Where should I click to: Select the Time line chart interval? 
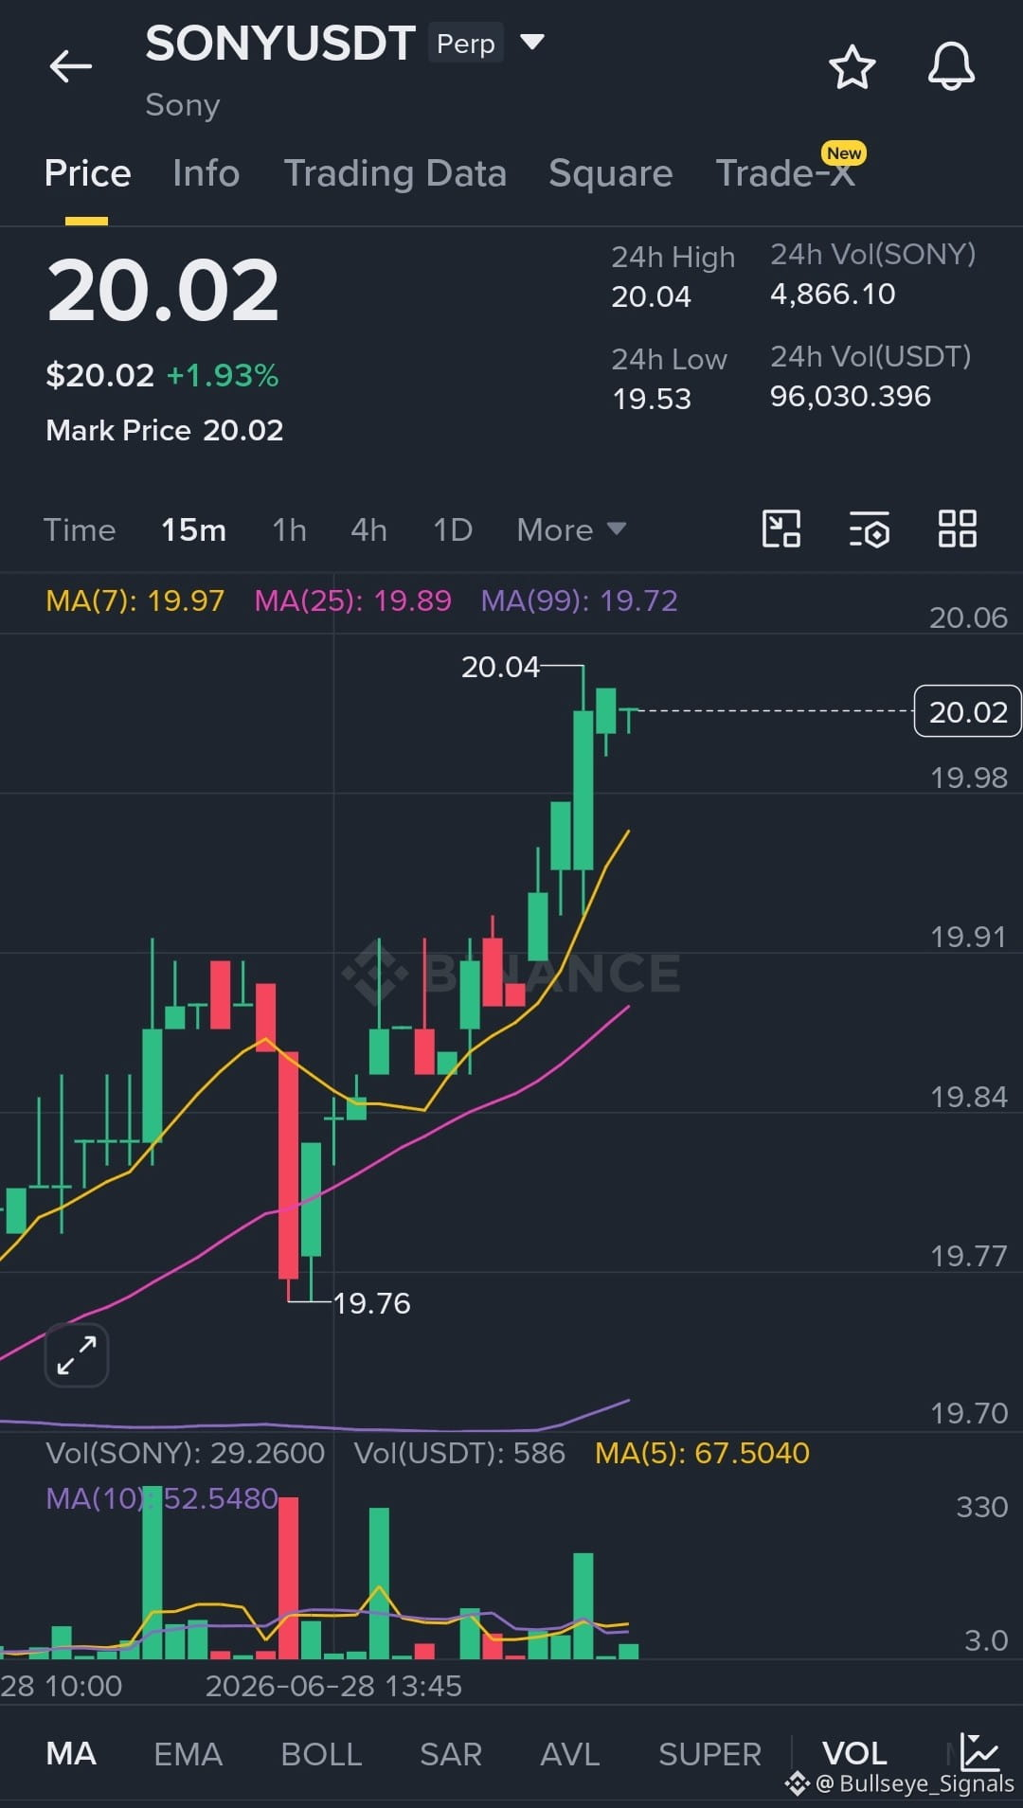click(x=80, y=530)
